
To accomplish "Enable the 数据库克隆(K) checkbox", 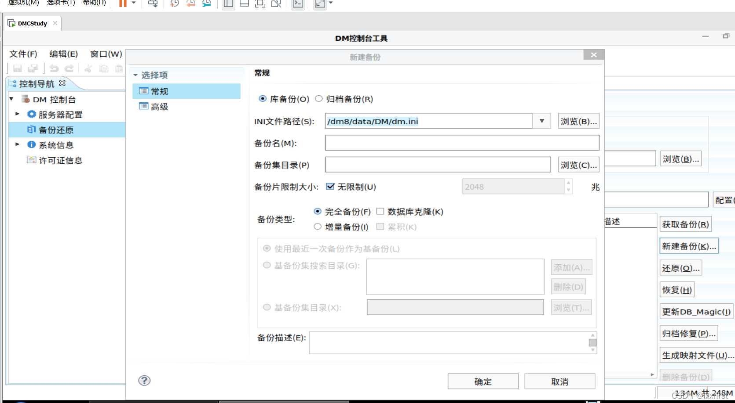I will [380, 211].
